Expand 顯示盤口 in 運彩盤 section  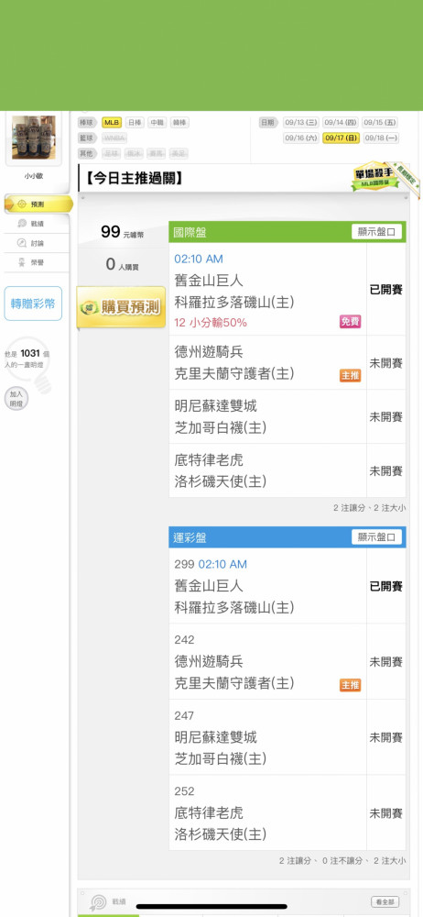click(377, 536)
